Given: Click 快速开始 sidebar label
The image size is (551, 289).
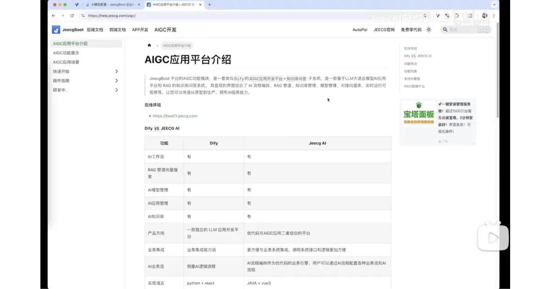Looking at the screenshot, I should pyautogui.click(x=61, y=72).
